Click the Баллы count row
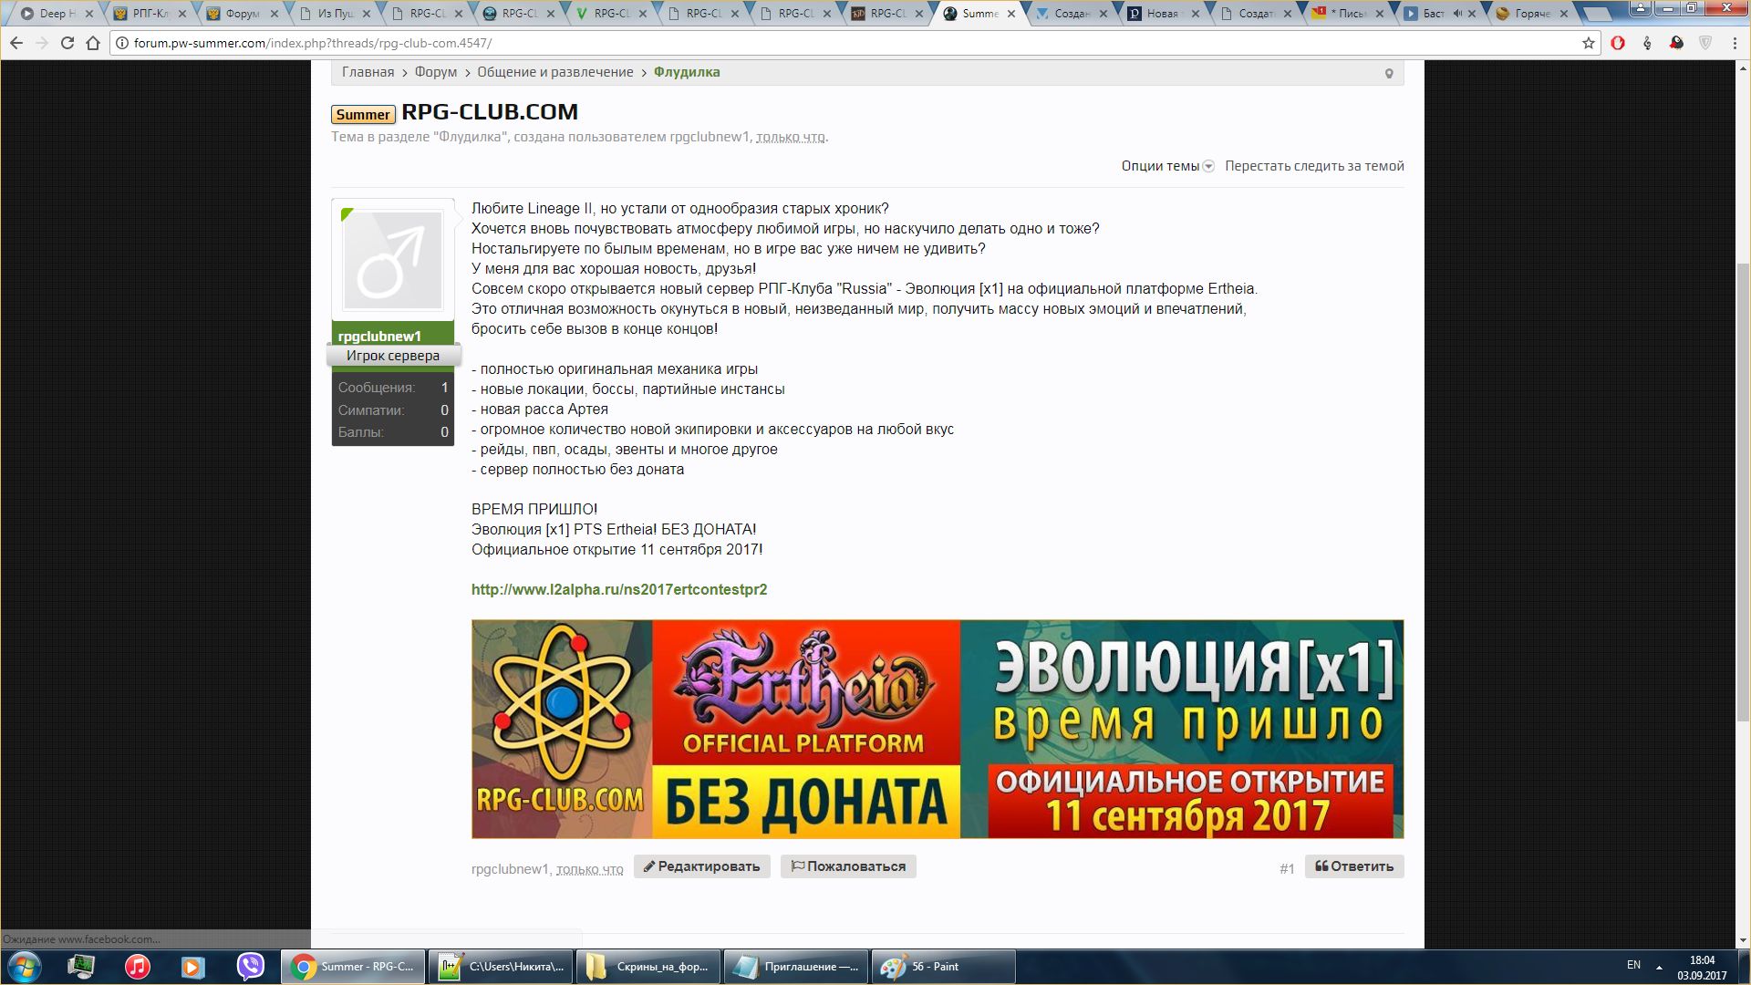The height and width of the screenshot is (985, 1751). pos(393,432)
